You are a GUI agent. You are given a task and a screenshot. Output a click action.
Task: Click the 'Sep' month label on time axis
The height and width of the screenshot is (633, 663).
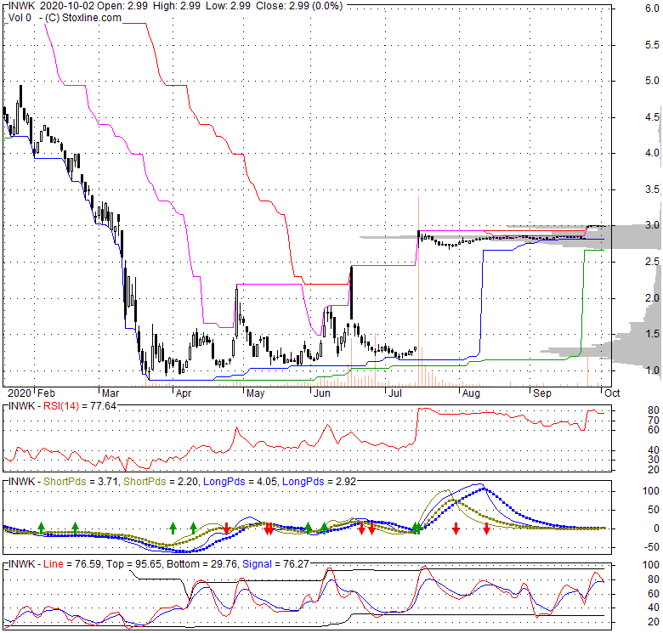542,393
